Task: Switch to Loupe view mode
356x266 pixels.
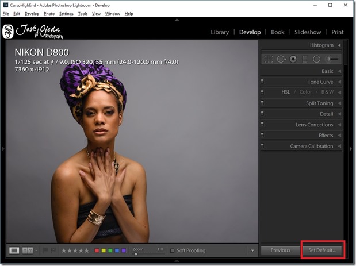Action: [14, 250]
